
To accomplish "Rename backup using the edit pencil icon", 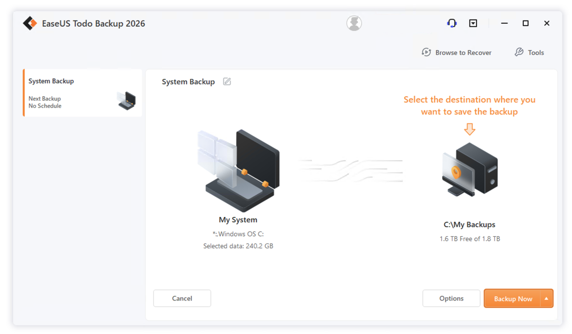I will pos(227,81).
